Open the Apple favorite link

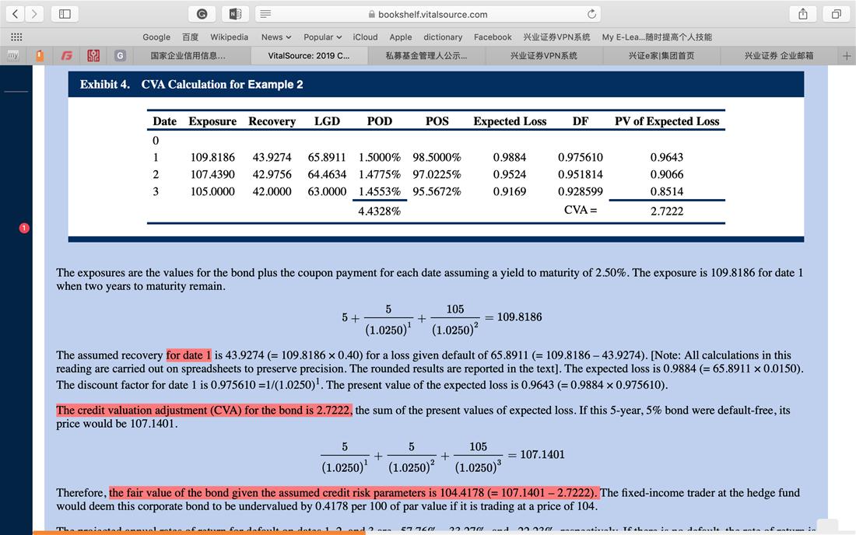401,37
